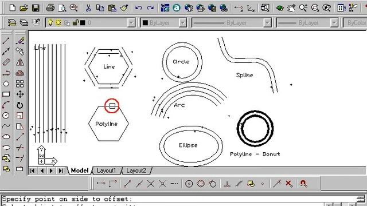Jump to first layout tab arrow

tap(33, 171)
